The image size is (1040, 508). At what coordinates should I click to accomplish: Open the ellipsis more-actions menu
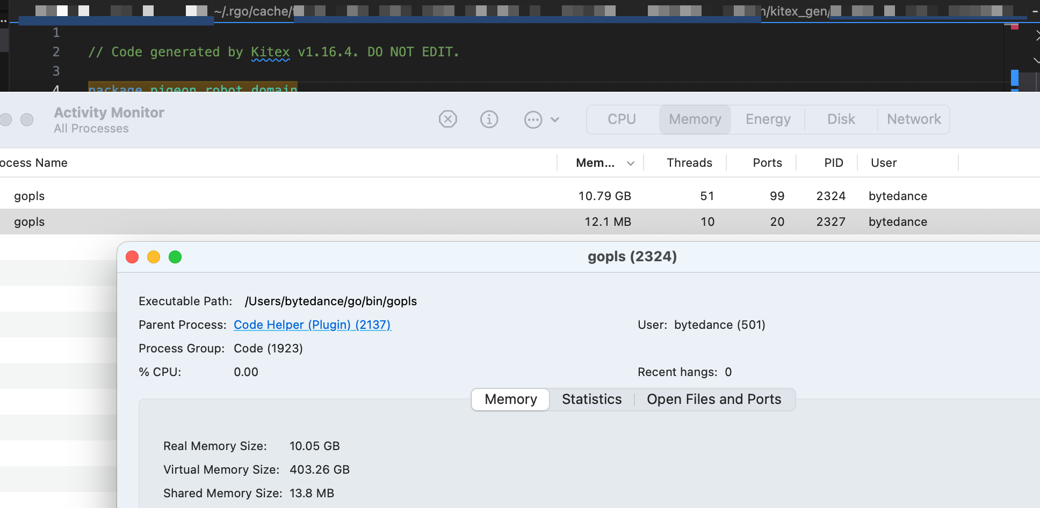coord(541,119)
